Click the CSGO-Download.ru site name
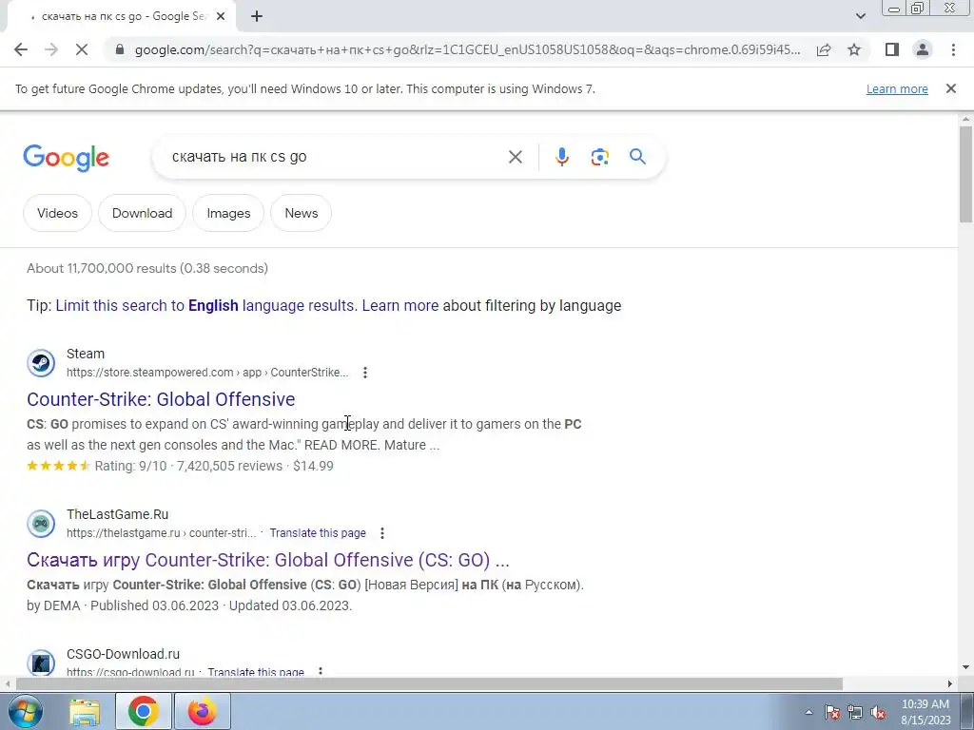The height and width of the screenshot is (730, 974). click(123, 654)
